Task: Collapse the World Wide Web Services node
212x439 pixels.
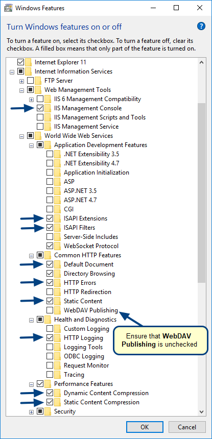Action: tap(21, 136)
